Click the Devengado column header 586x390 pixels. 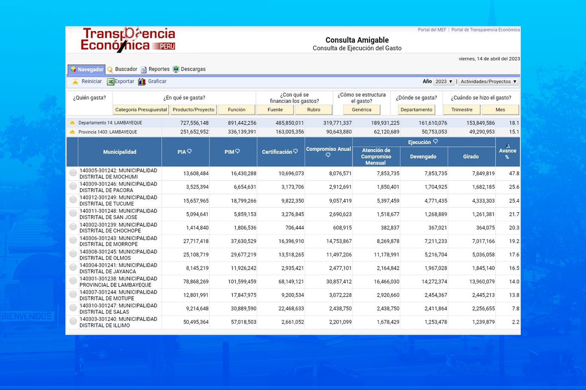pos(423,156)
